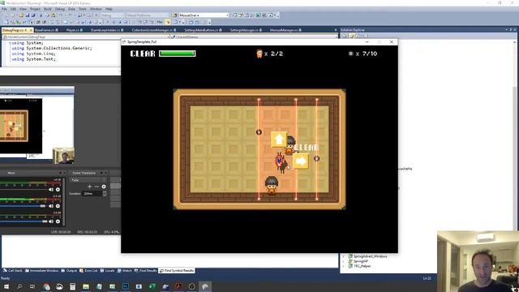The width and height of the screenshot is (519, 292).
Task: Open the editor tab overflow dropdown arrow
Action: (x=336, y=30)
